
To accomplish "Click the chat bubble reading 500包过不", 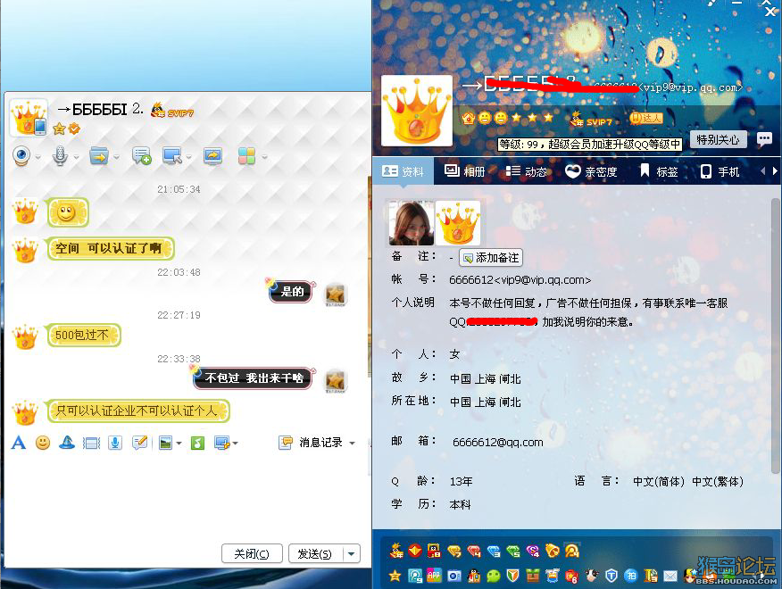I will coord(83,336).
